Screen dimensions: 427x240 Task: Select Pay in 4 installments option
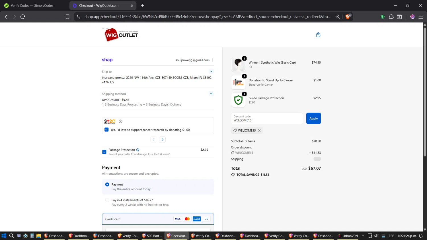click(x=107, y=200)
